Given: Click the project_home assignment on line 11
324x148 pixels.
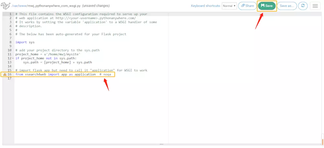Looking at the screenshot, I should click(48, 54).
